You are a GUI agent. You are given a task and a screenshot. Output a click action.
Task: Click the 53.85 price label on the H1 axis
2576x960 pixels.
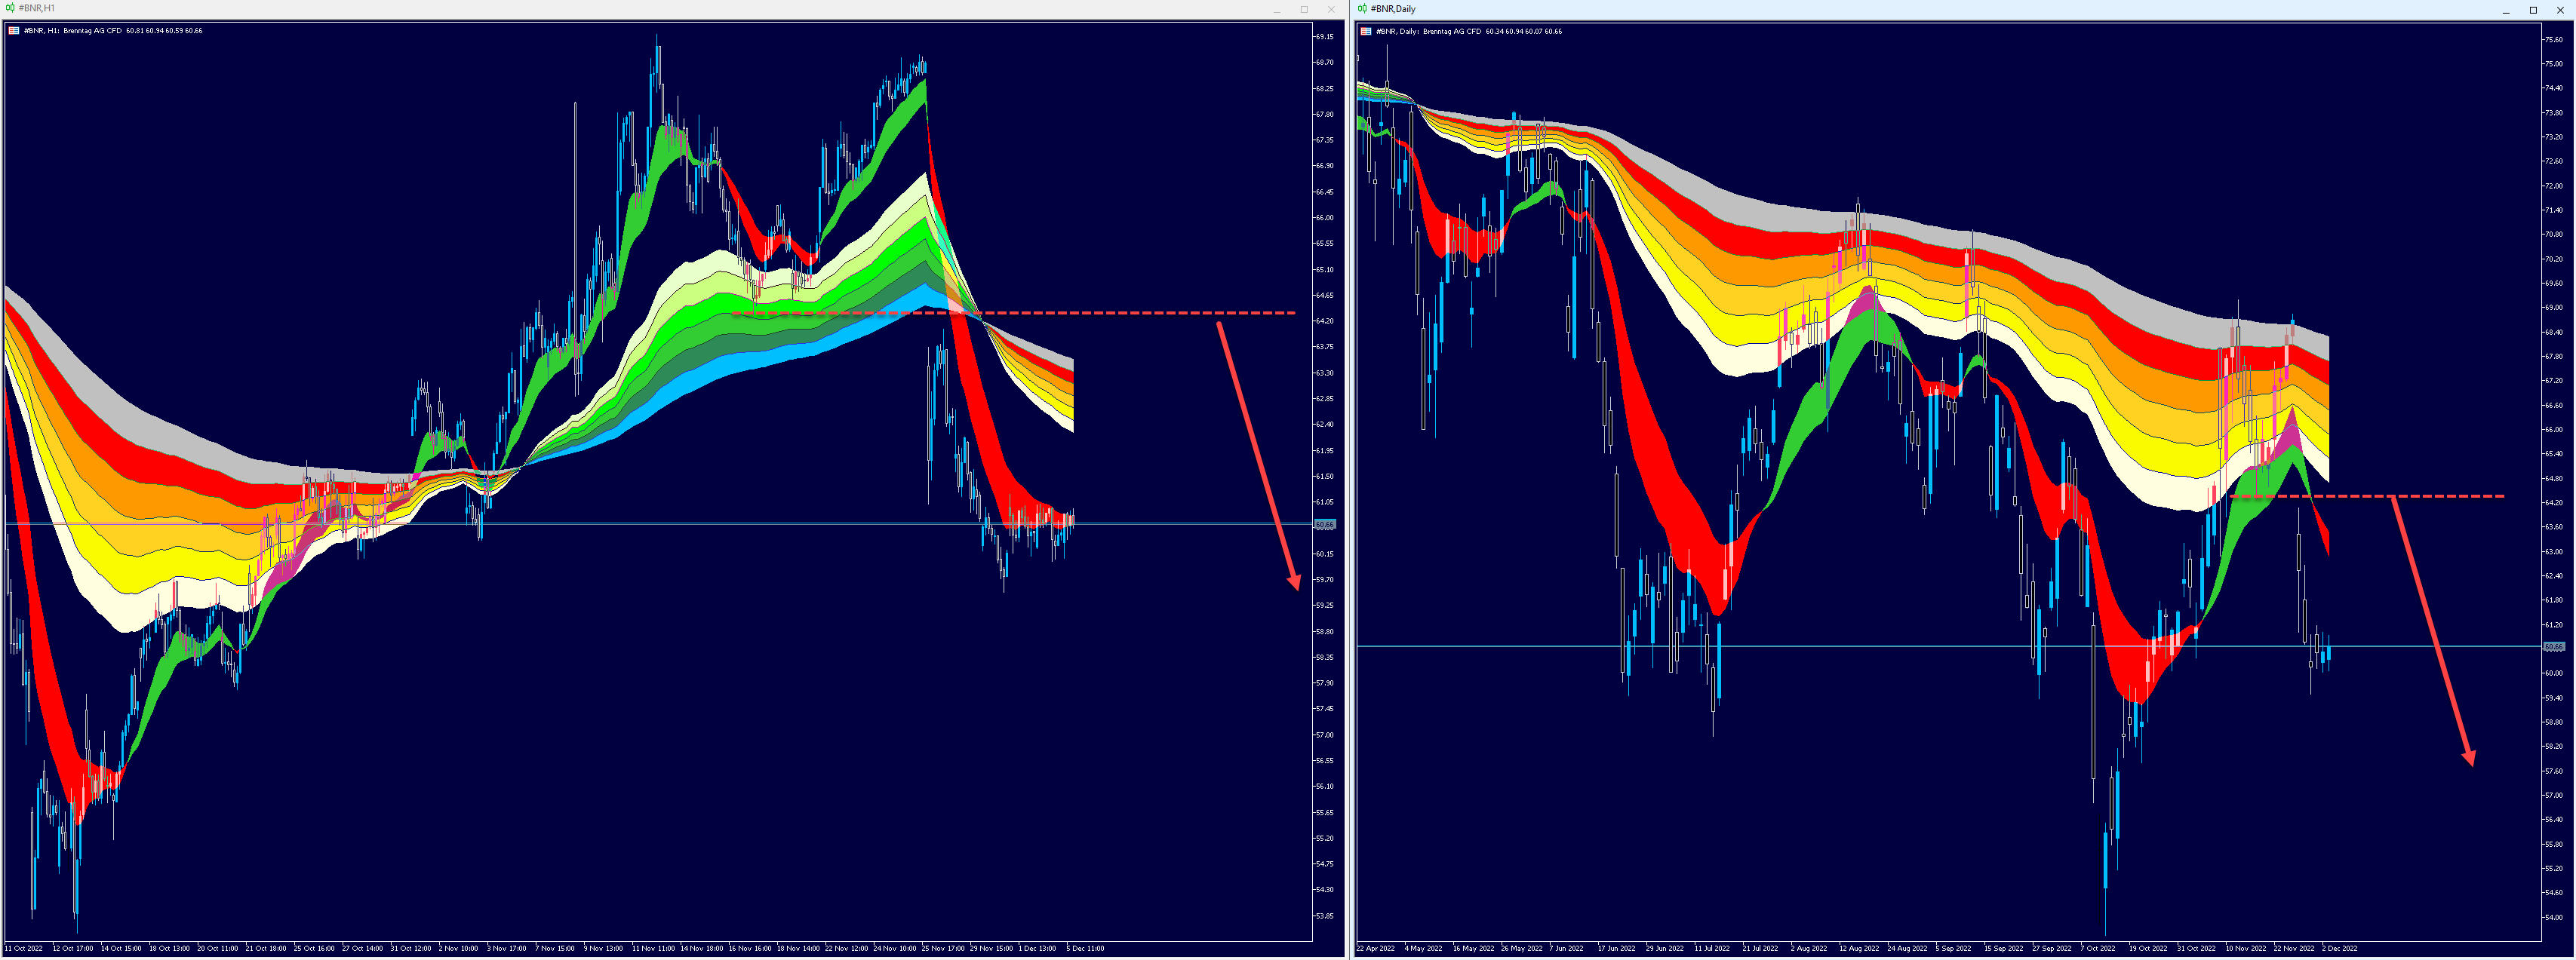point(1325,916)
